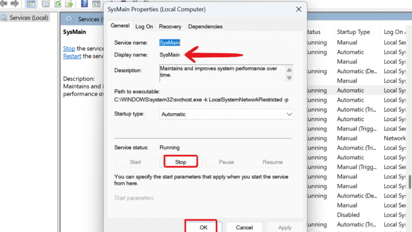Click the services list vertical scrollbar thumb
The width and height of the screenshot is (412, 232).
coord(410,182)
